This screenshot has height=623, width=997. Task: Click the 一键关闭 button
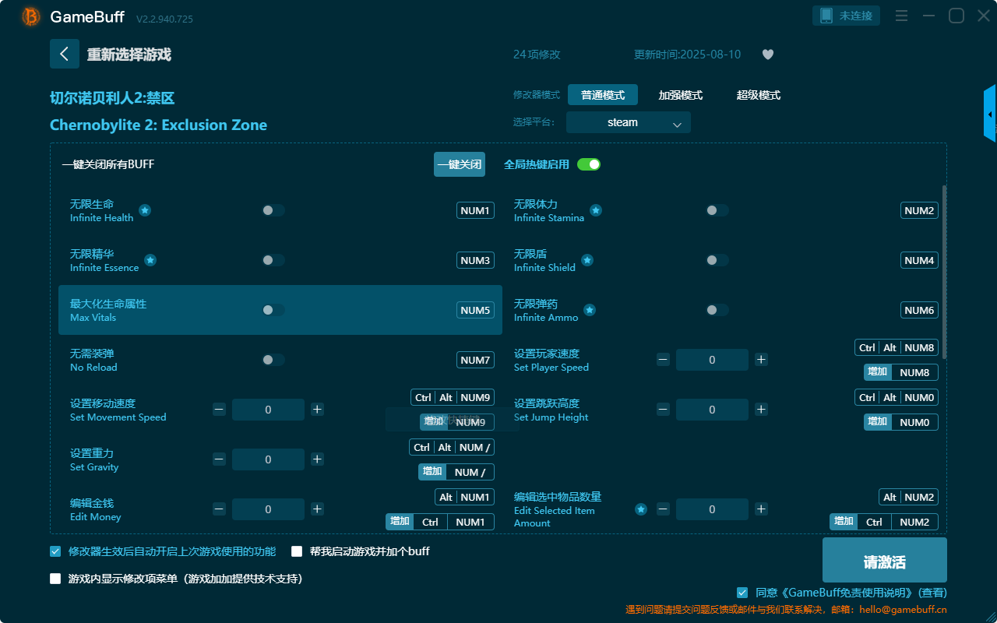click(460, 164)
